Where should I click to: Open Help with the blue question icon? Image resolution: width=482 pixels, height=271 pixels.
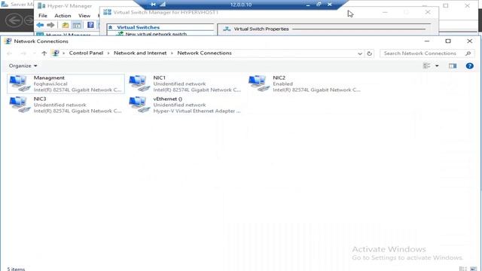pos(469,65)
